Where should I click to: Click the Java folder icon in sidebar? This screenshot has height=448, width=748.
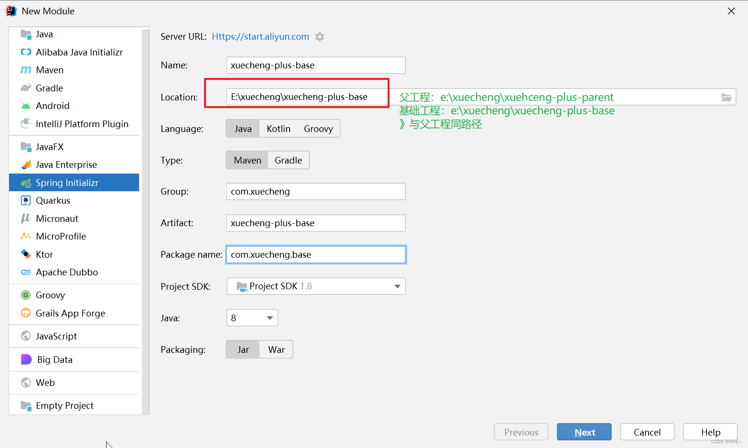click(x=26, y=34)
